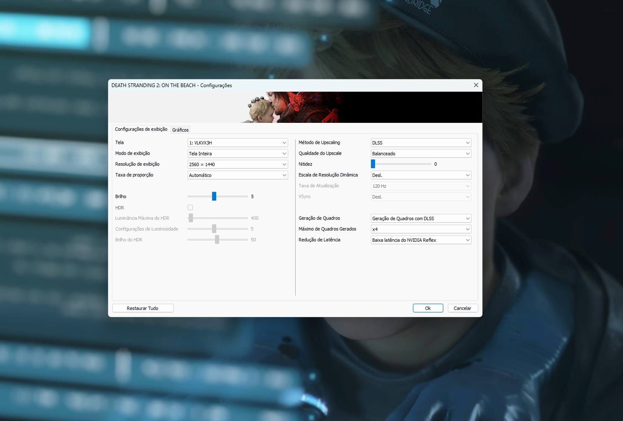623x421 pixels.
Task: Confirm settings with the Ok button
Action: 428,308
